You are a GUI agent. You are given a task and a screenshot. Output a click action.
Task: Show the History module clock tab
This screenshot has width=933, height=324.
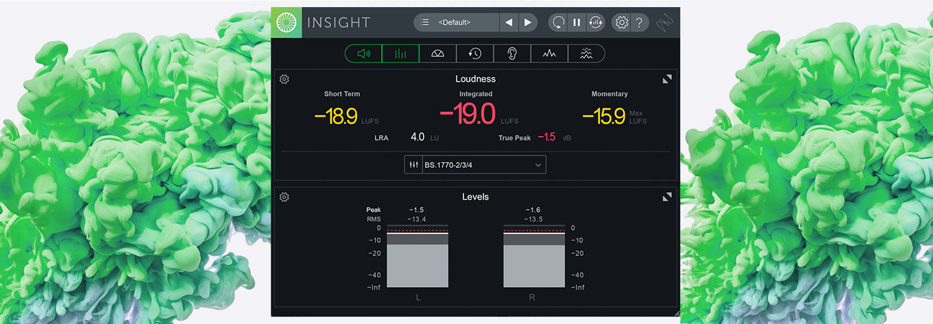[475, 54]
